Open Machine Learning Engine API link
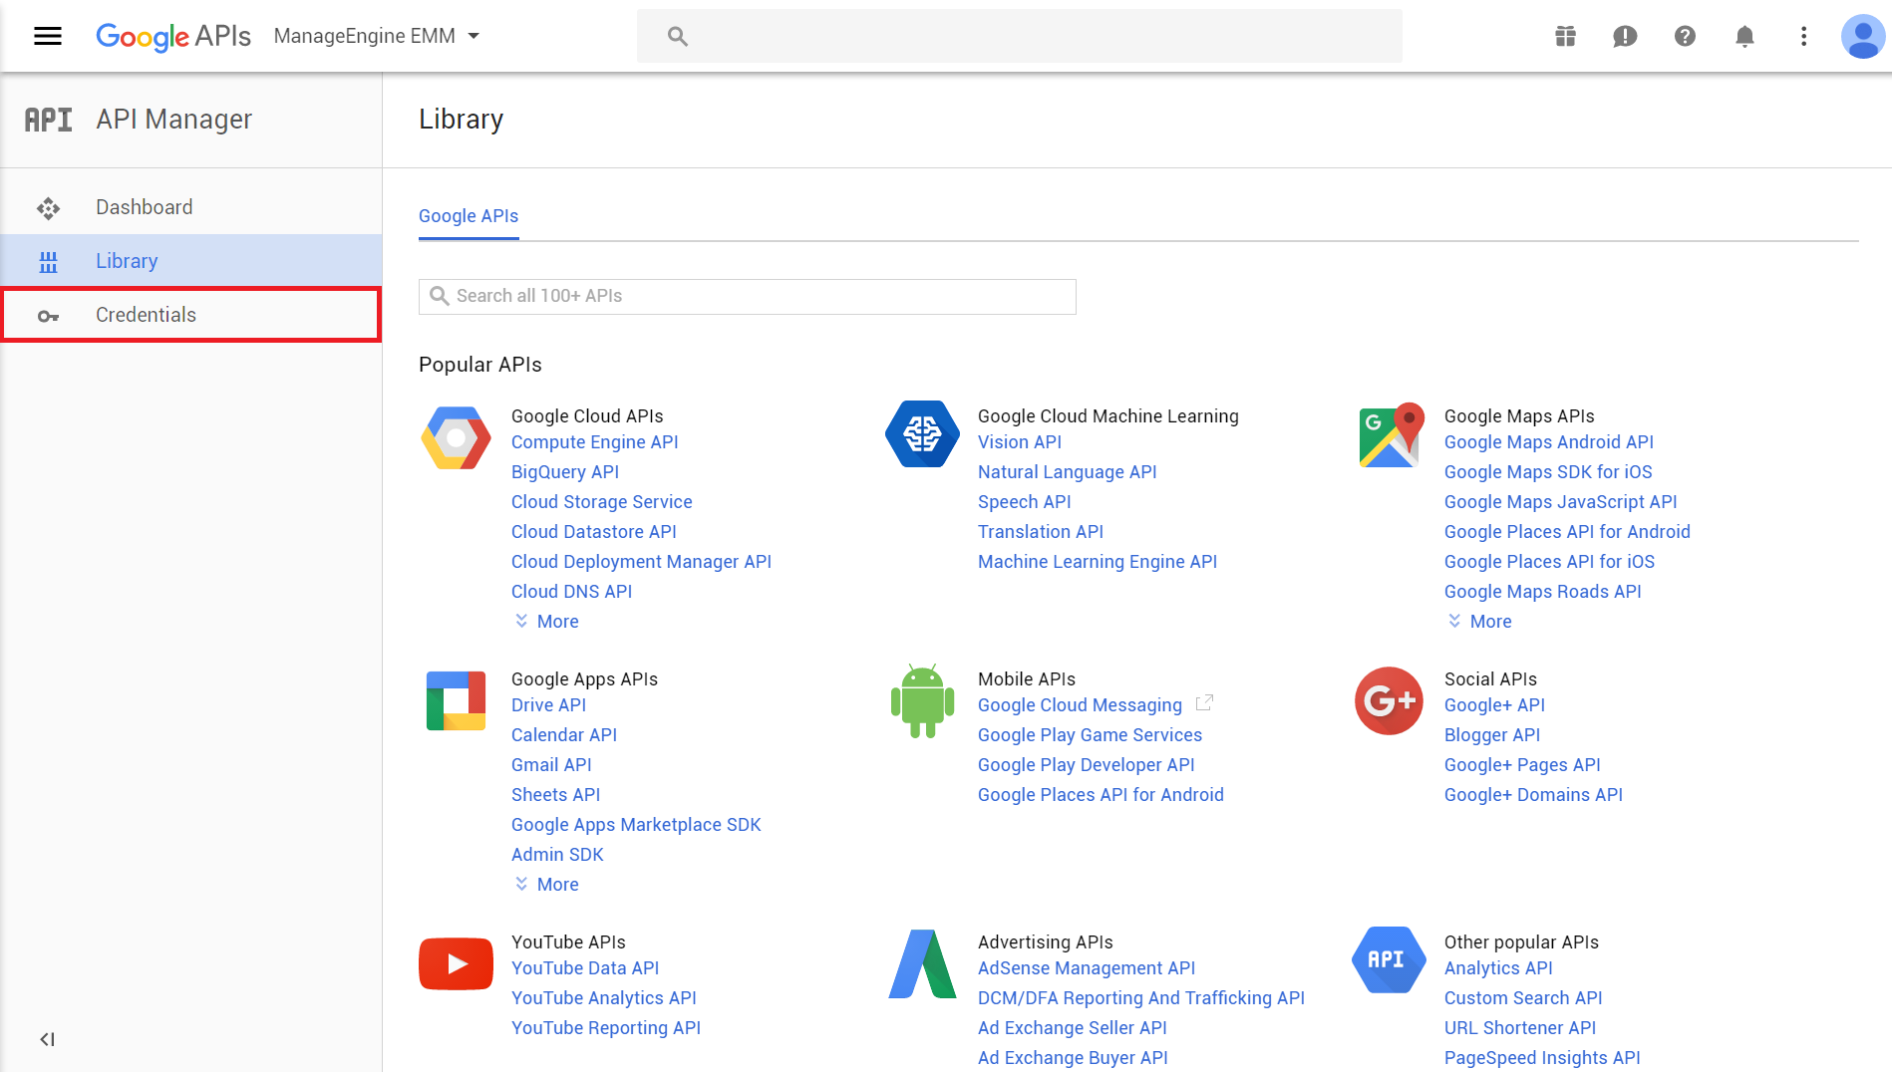 pyautogui.click(x=1098, y=562)
